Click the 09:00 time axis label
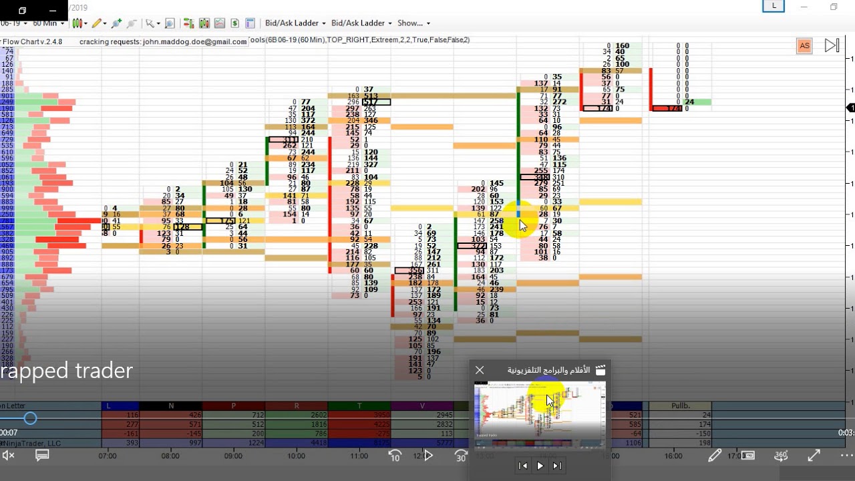Viewport: 855px width, 481px height. coord(233,456)
